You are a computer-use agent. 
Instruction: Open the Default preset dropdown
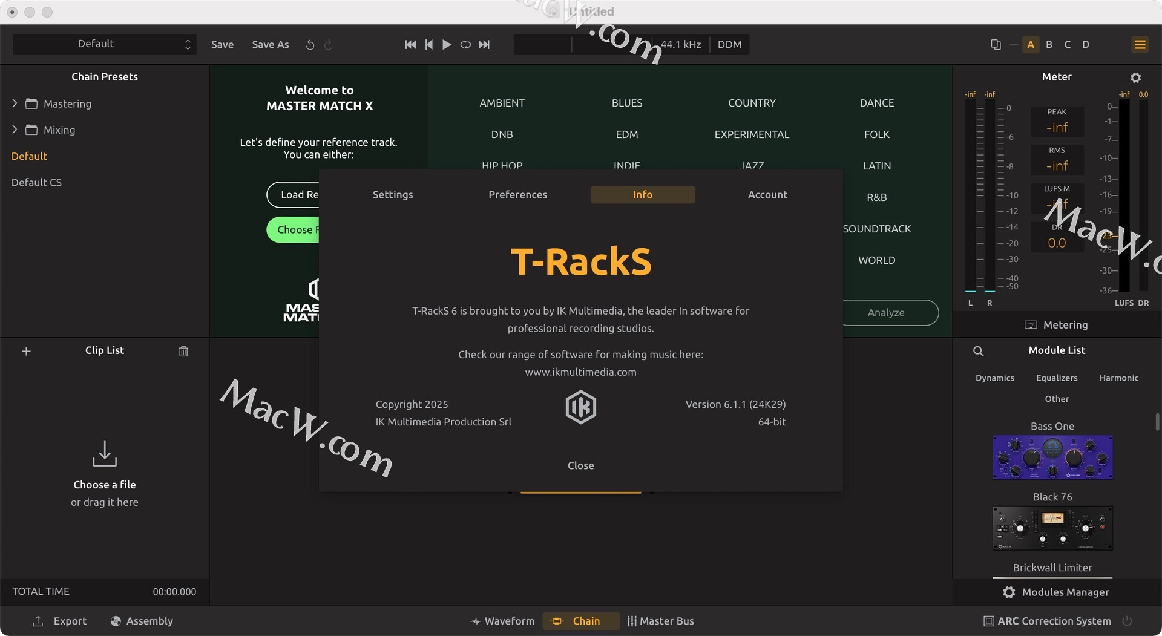point(105,44)
